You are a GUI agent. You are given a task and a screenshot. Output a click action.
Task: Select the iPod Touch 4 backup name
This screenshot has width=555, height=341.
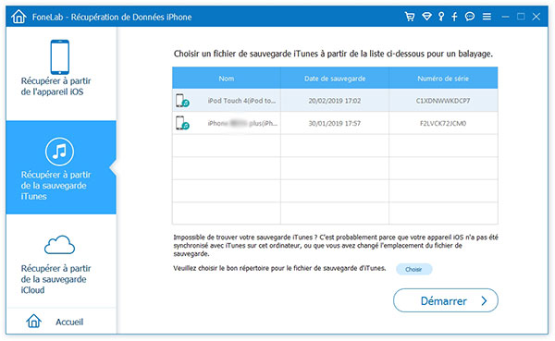point(241,101)
